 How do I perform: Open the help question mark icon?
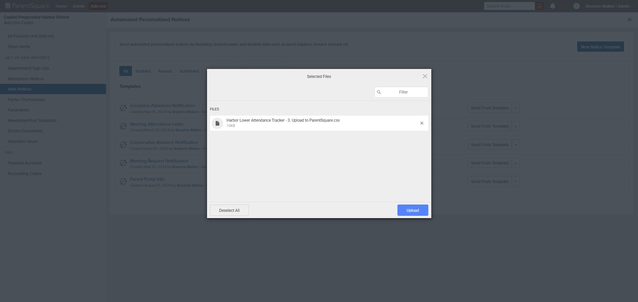click(x=576, y=6)
